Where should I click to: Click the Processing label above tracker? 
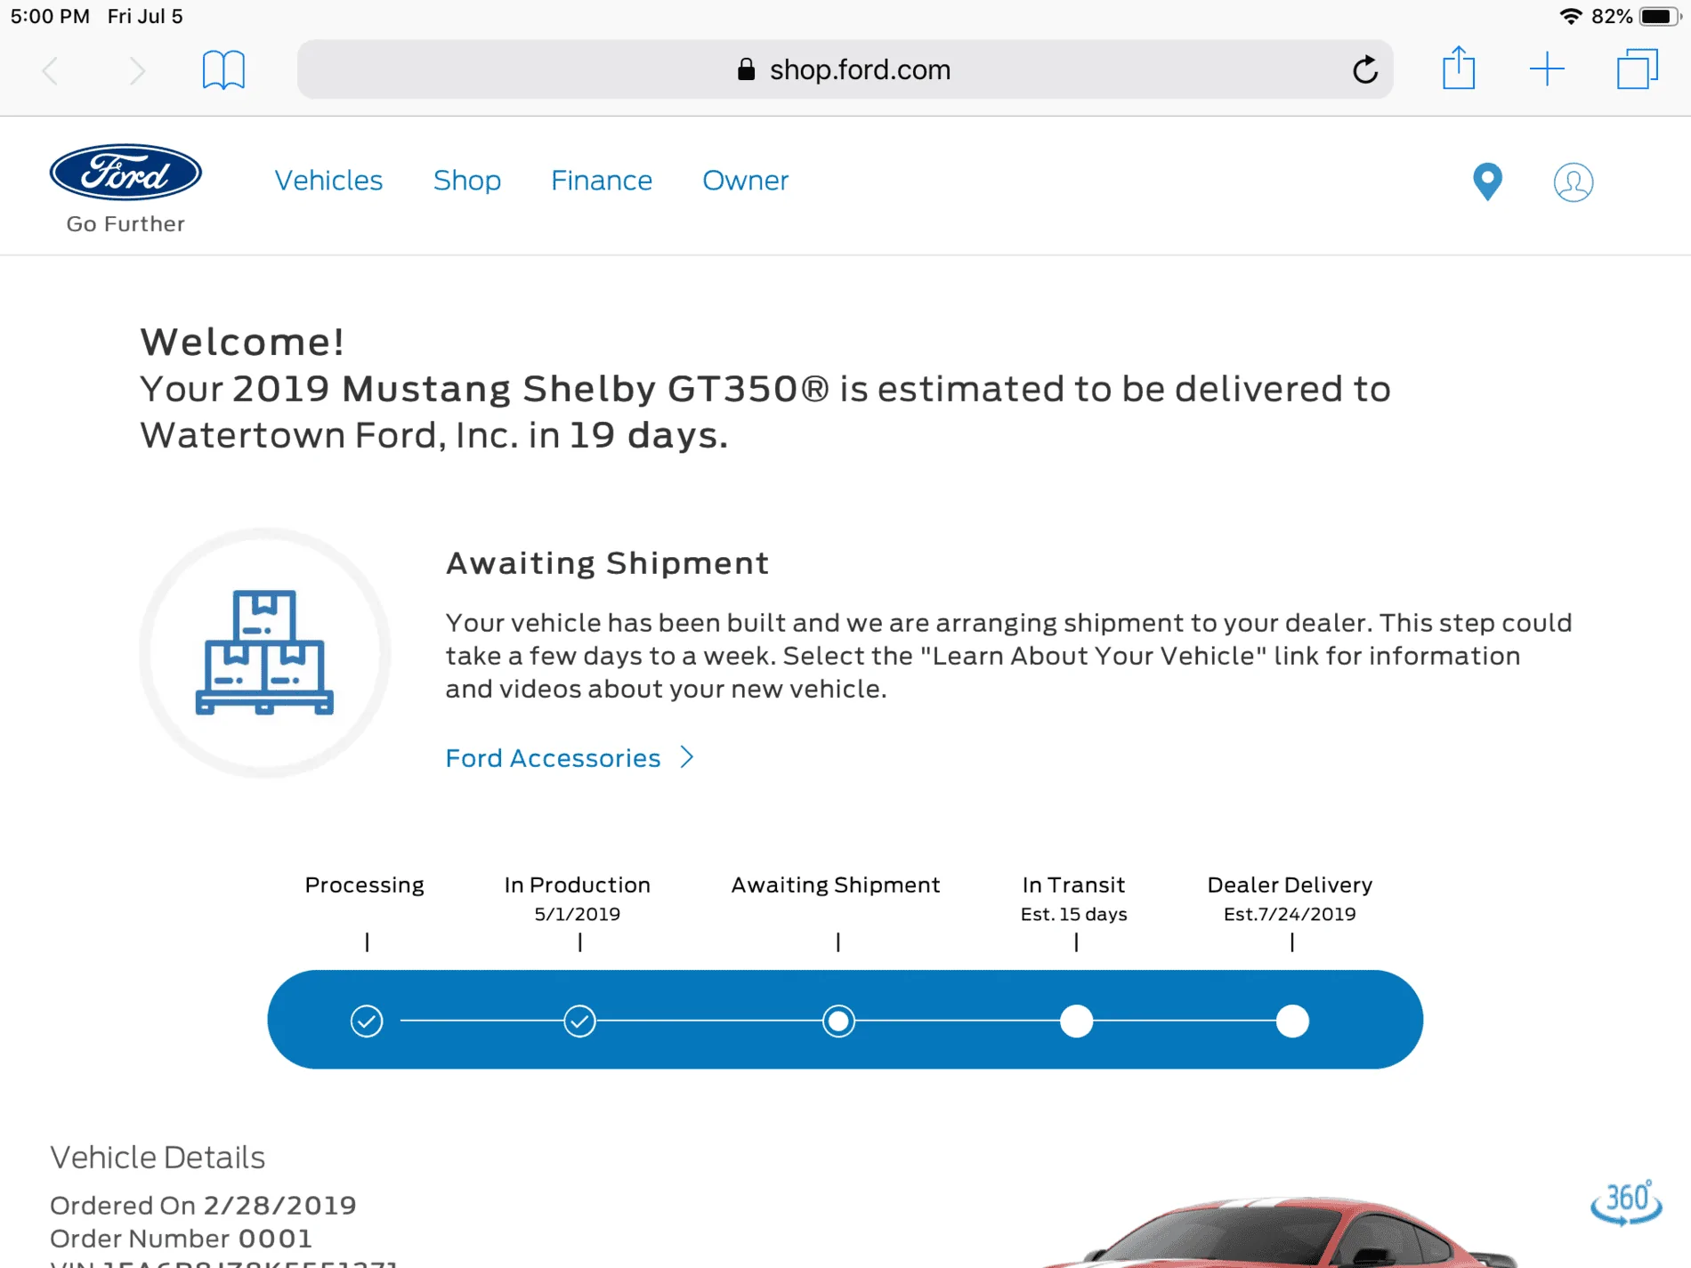(x=365, y=885)
